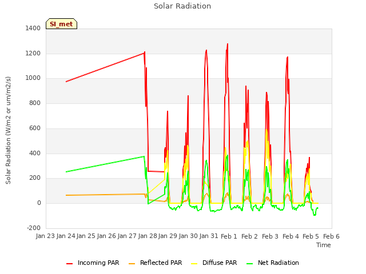Click the y-axis title Solar Radiation (W/m2 or um/m2/s)

(8, 130)
